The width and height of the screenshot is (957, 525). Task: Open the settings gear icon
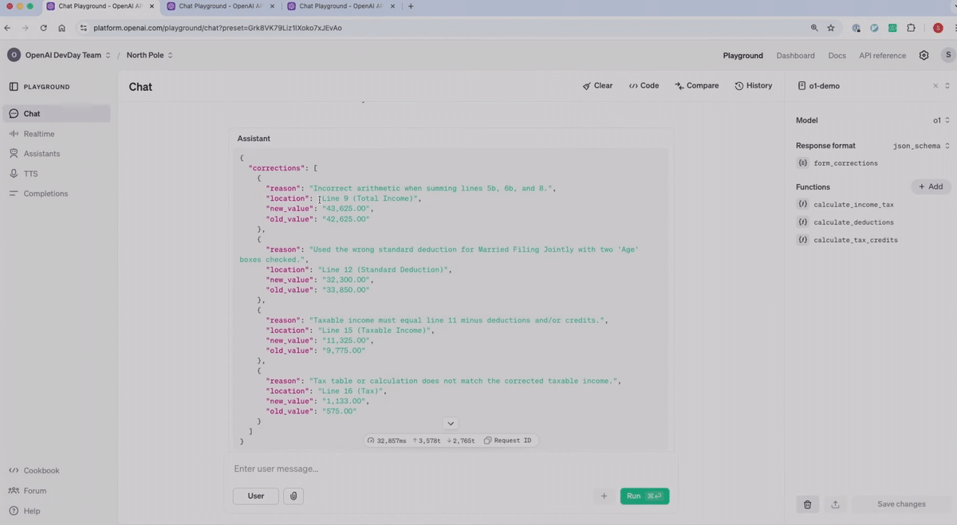(x=924, y=55)
